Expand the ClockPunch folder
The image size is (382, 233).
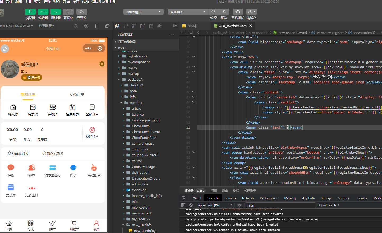(141, 126)
